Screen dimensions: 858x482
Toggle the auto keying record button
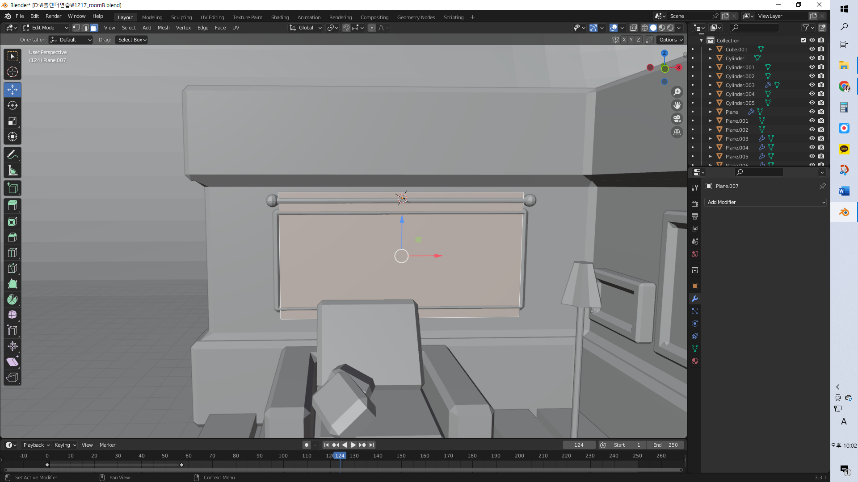point(306,445)
